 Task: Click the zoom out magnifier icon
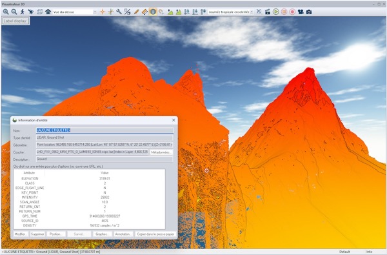tap(14, 12)
